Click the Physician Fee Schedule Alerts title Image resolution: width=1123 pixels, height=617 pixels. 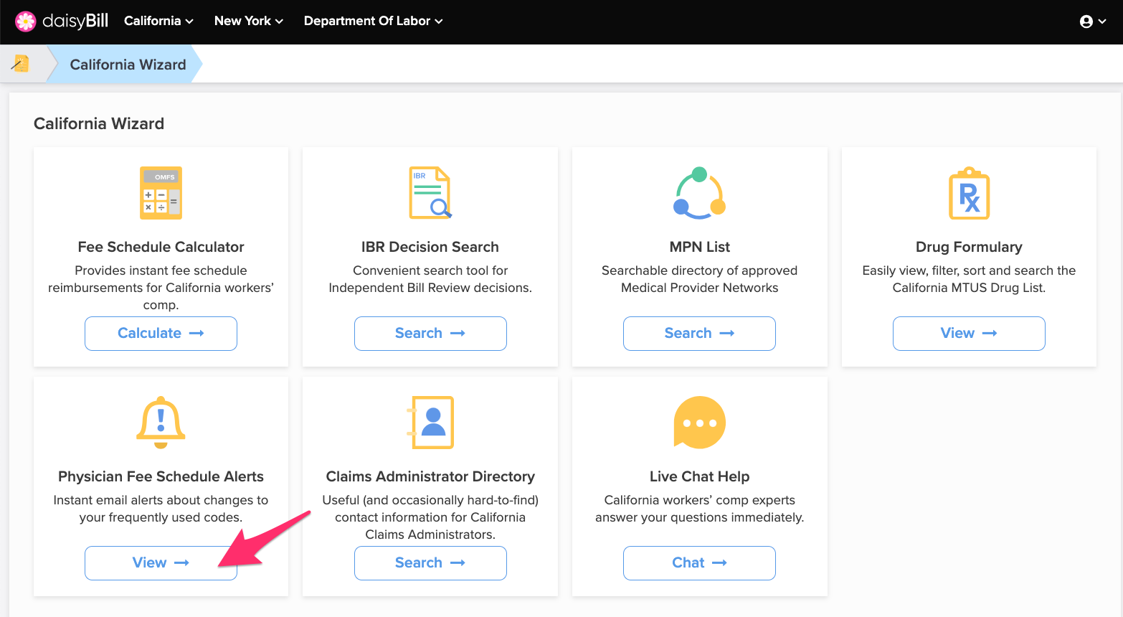tap(161, 476)
